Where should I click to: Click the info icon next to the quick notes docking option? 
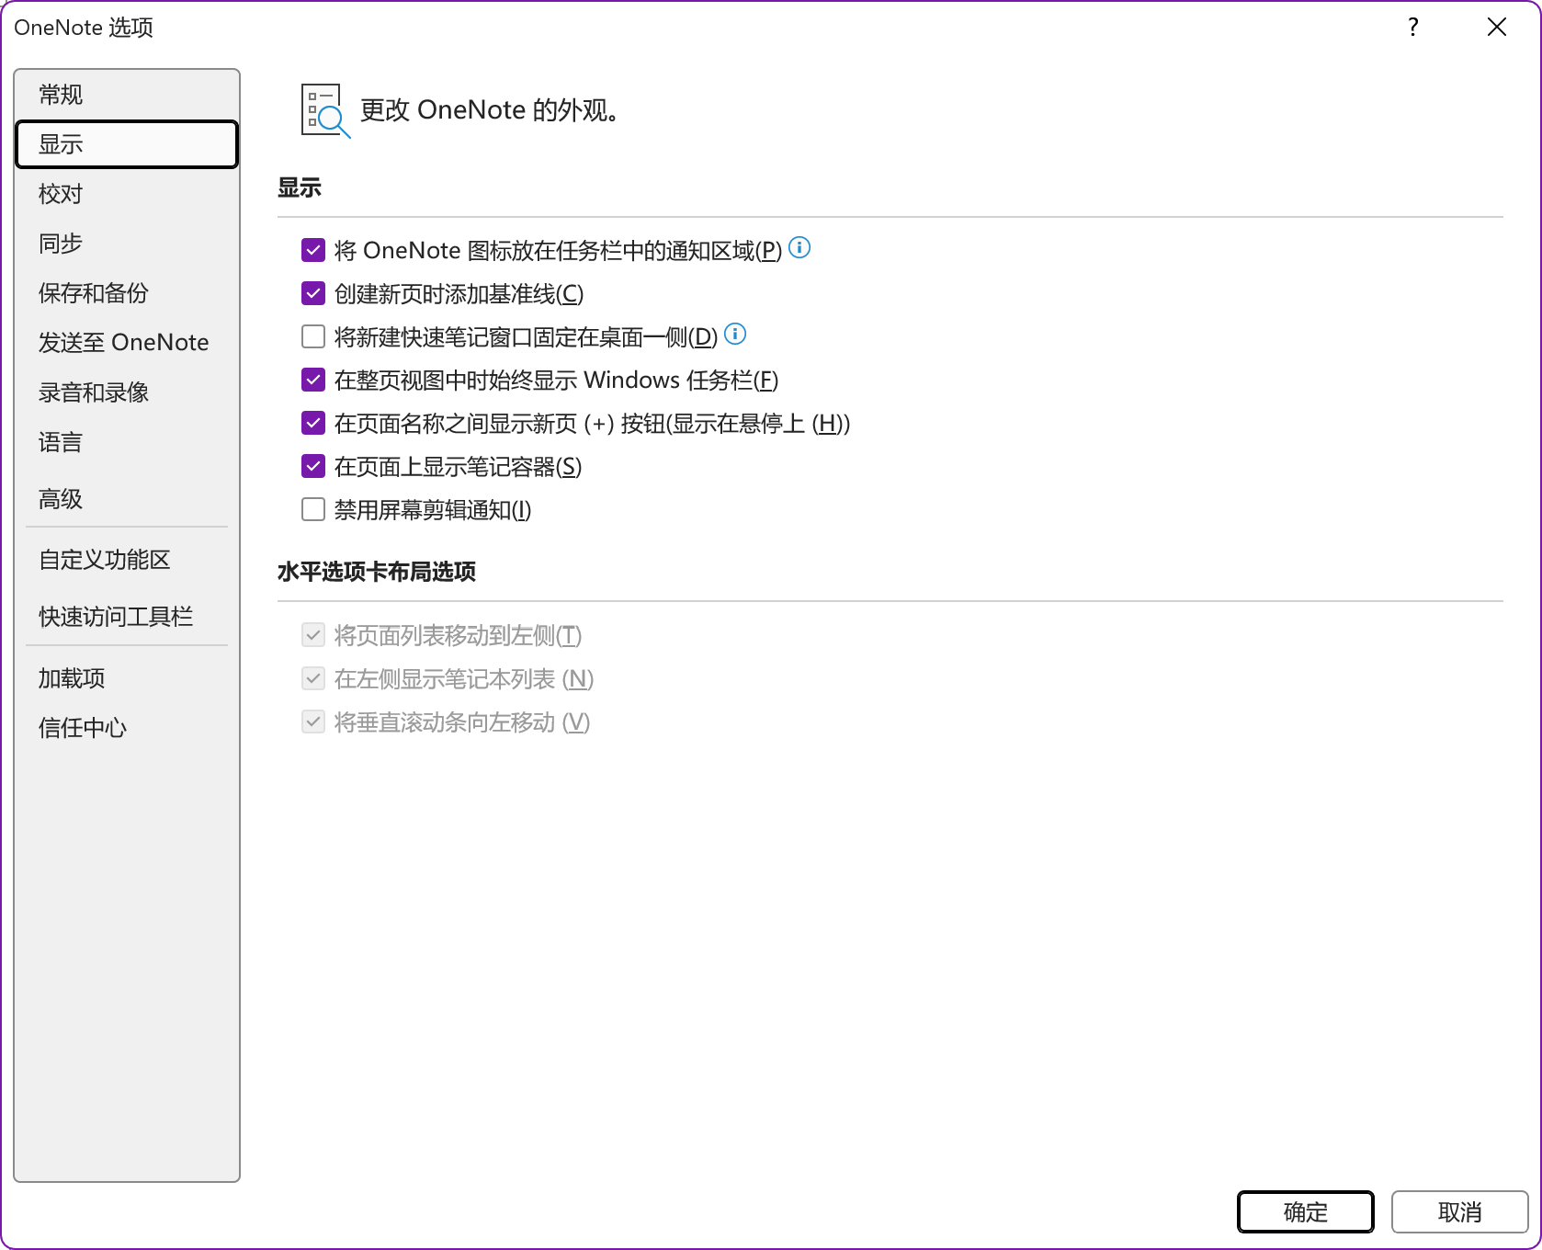735,335
